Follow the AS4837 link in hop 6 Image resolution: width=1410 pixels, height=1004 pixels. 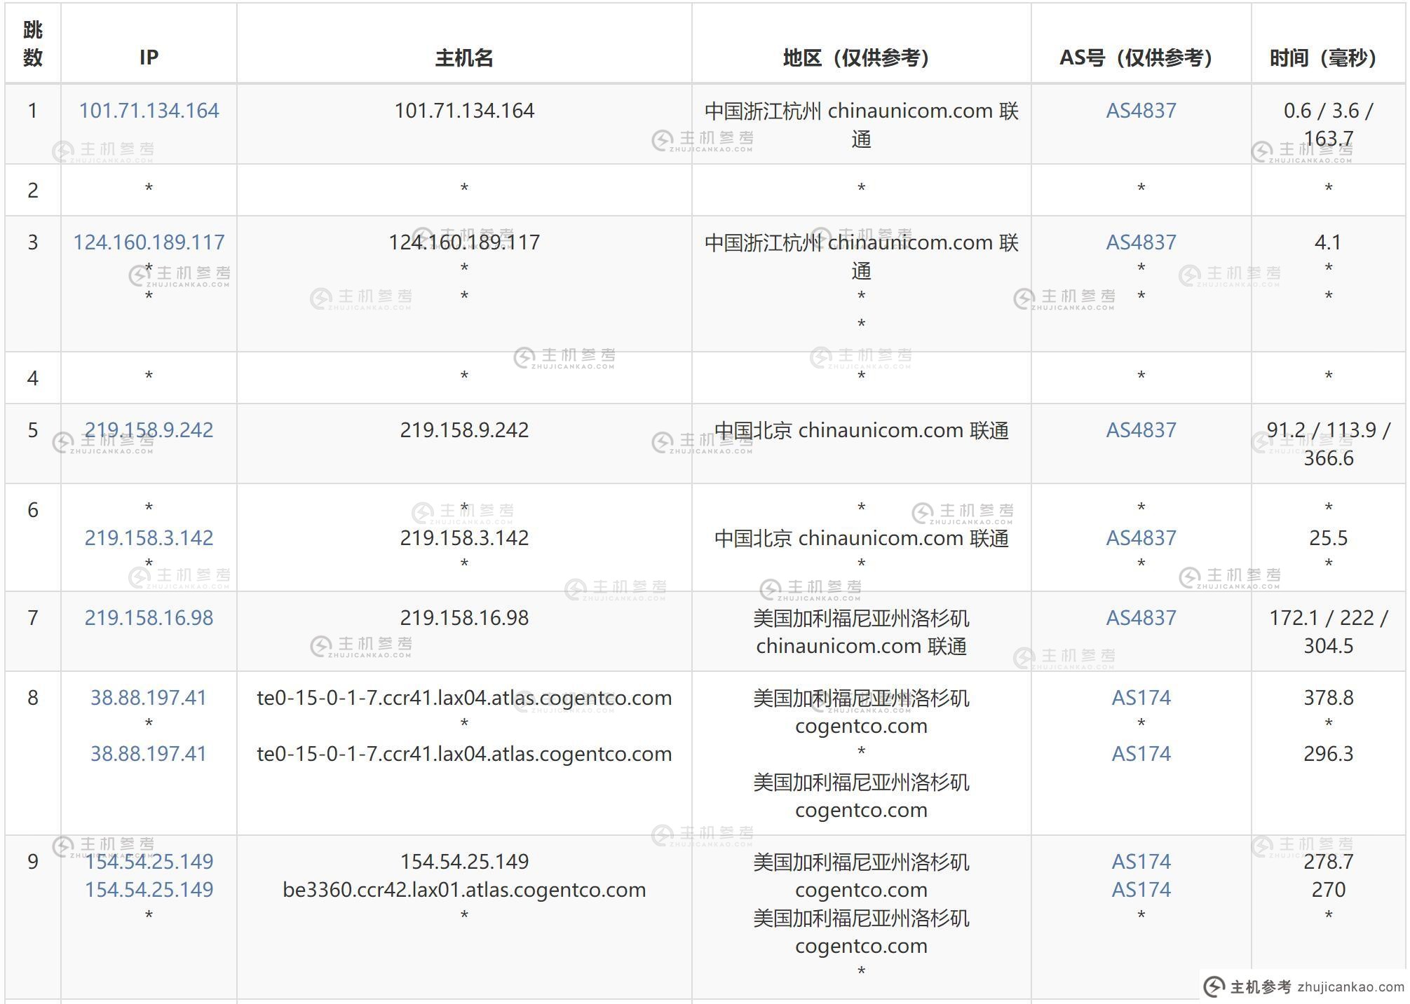point(1141,538)
